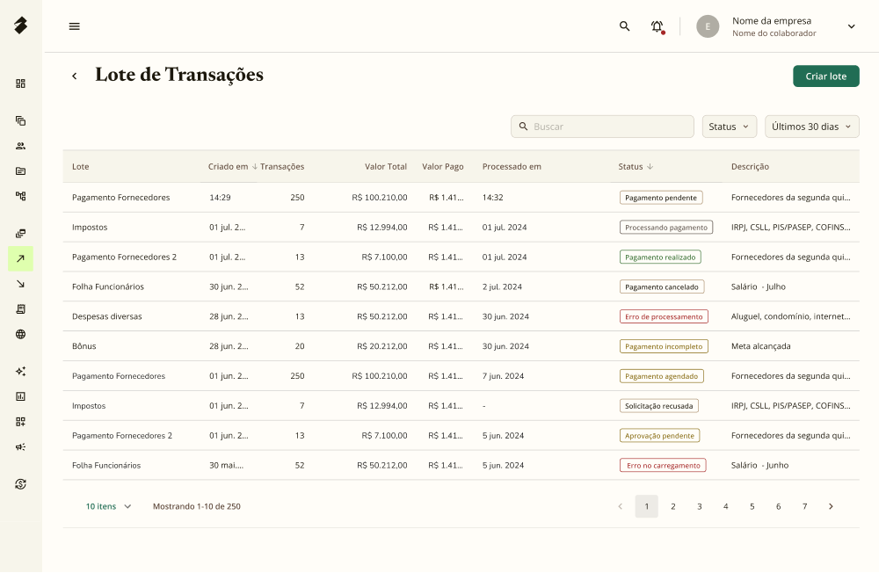Click the Criar lote button
The height and width of the screenshot is (573, 879).
(825, 76)
